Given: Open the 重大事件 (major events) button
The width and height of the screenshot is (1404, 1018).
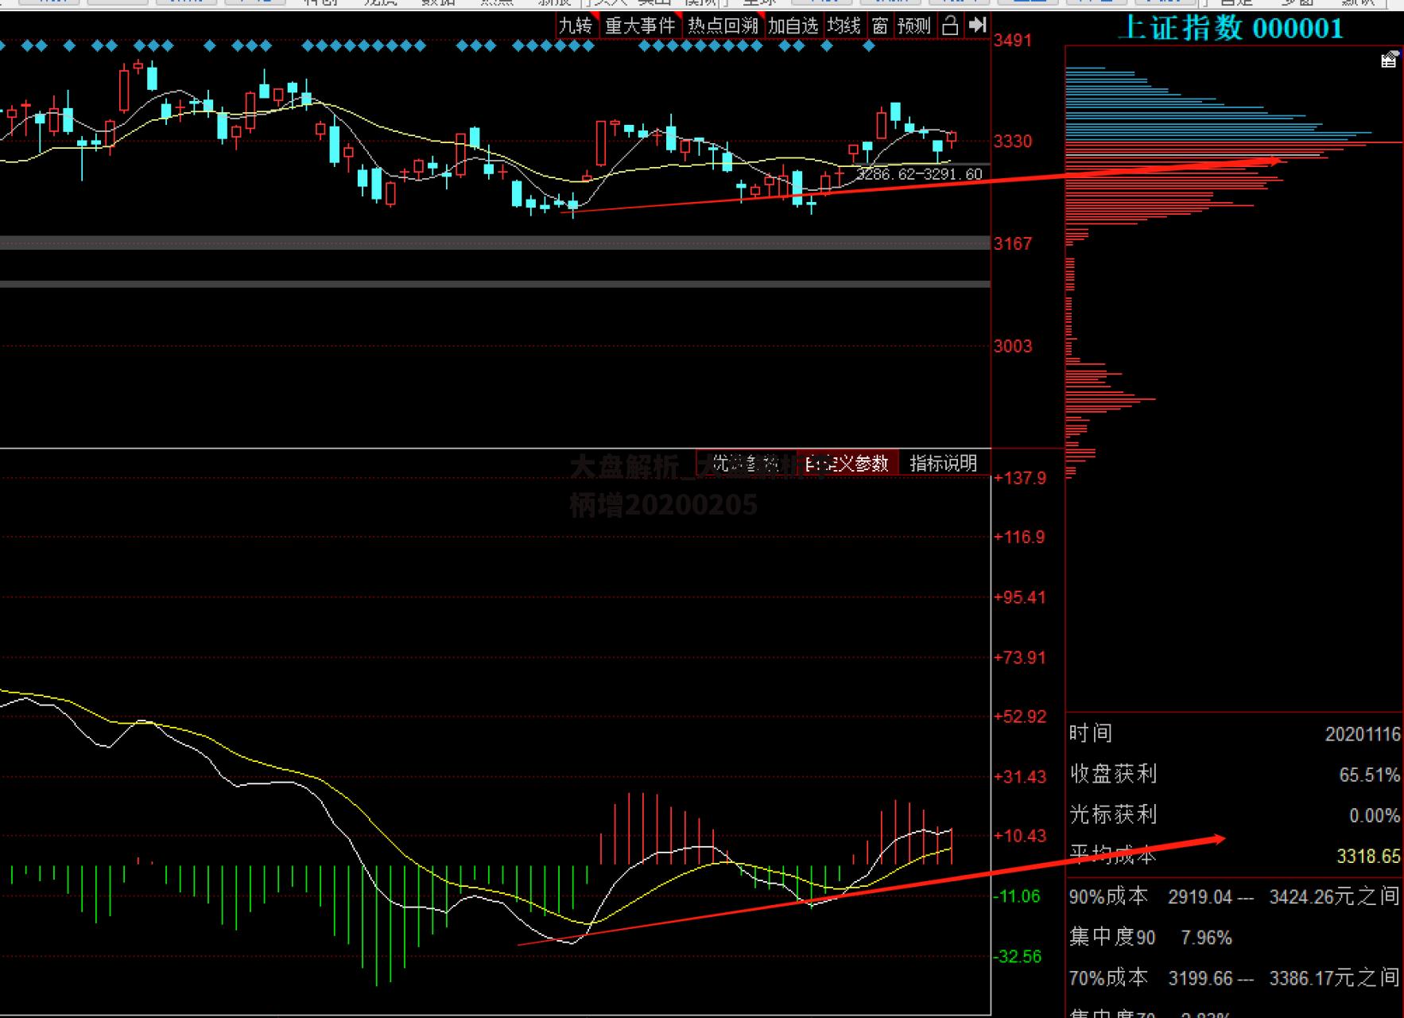Looking at the screenshot, I should point(640,26).
